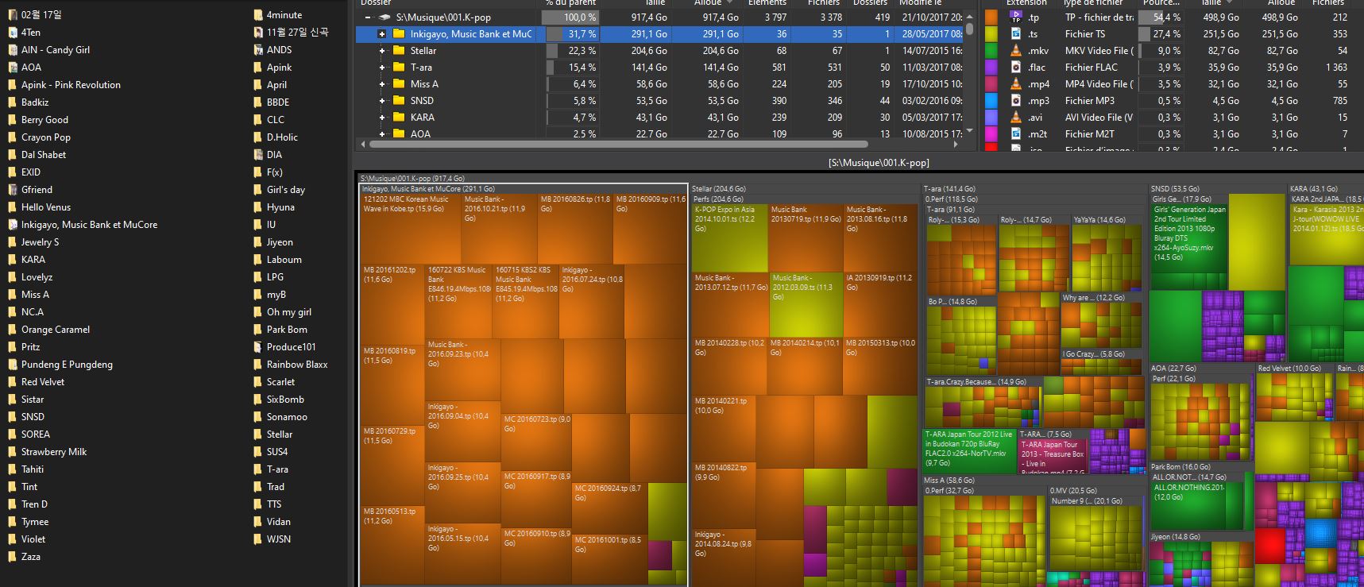1364x587 pixels.
Task: Select the SixBomb folder name
Action: point(285,400)
